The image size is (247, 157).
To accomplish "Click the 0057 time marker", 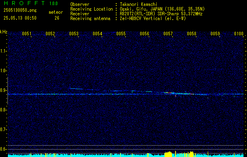I will coord(168,34).
